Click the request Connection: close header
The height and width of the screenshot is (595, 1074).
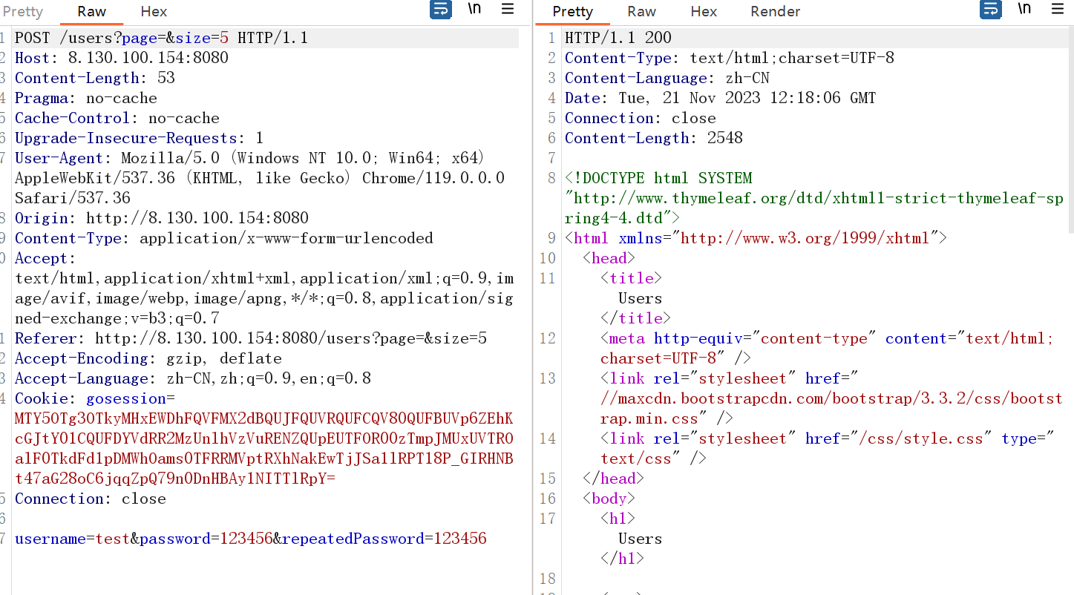click(91, 499)
